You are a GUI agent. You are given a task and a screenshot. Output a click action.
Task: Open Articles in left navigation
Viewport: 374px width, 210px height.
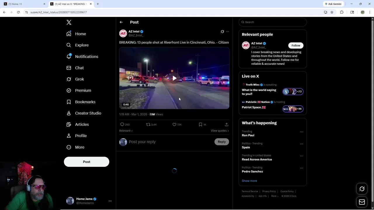[78, 125]
